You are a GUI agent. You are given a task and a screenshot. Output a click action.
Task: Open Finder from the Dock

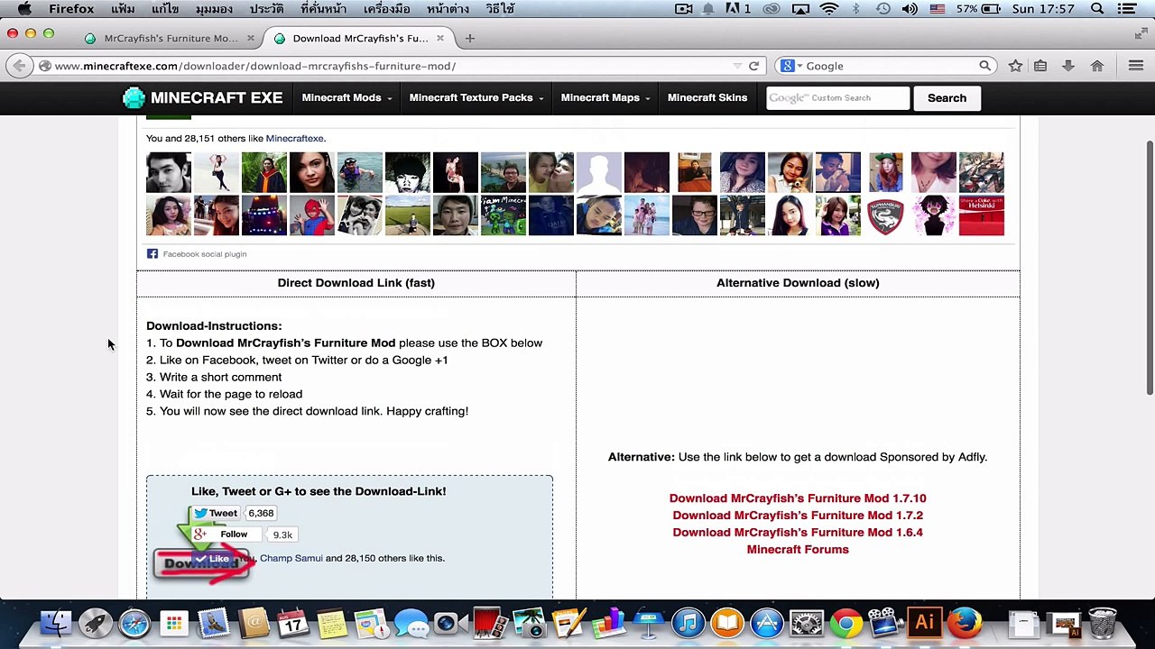(55, 623)
